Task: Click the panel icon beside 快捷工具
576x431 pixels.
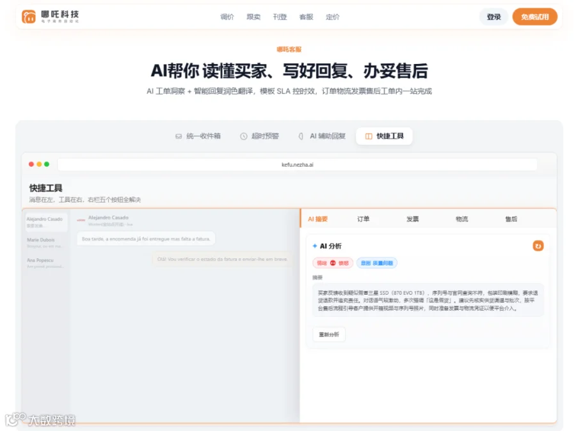Action: coord(369,136)
